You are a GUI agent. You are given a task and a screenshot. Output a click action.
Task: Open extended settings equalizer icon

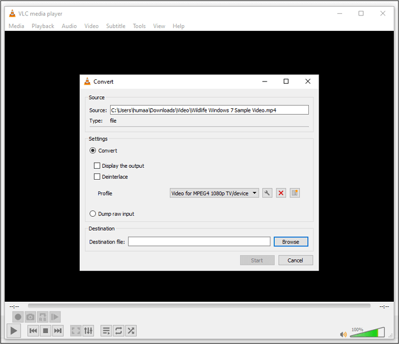[x=88, y=331]
